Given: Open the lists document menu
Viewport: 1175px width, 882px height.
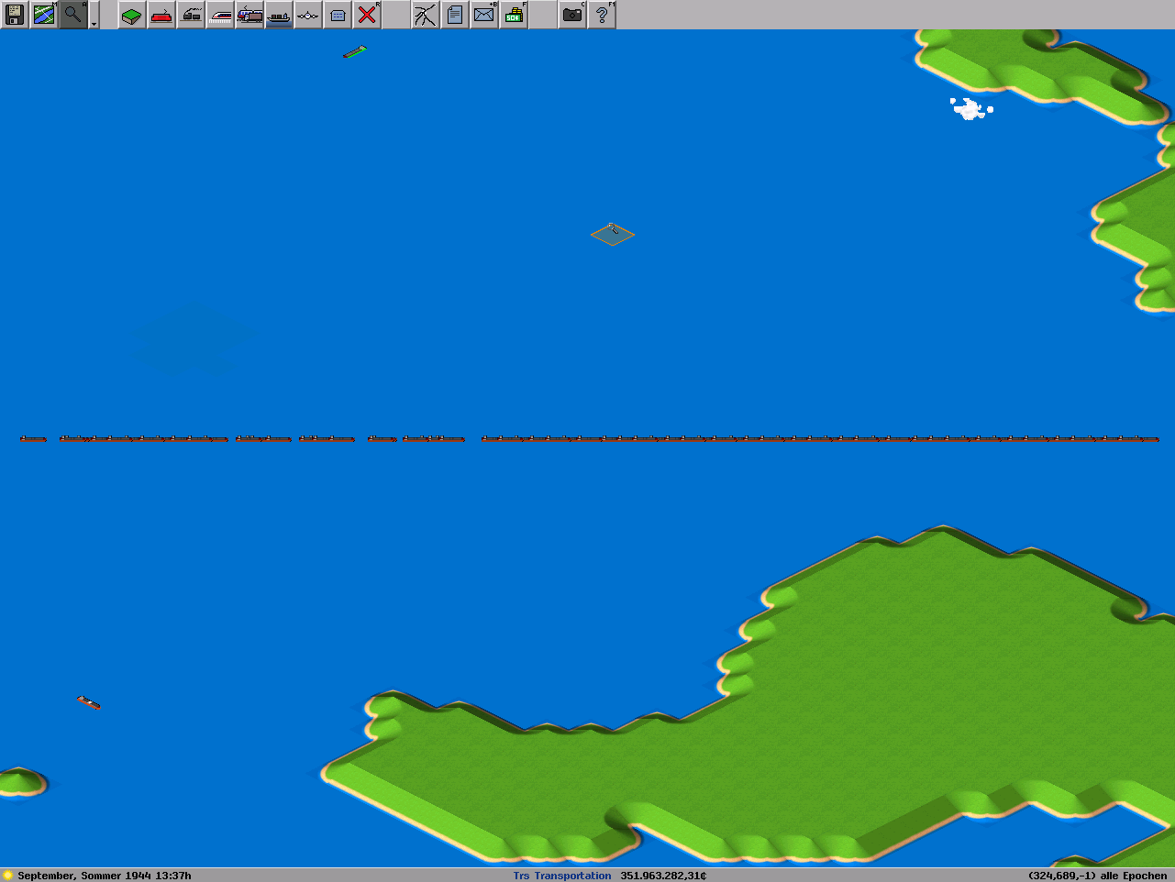Looking at the screenshot, I should pyautogui.click(x=455, y=15).
